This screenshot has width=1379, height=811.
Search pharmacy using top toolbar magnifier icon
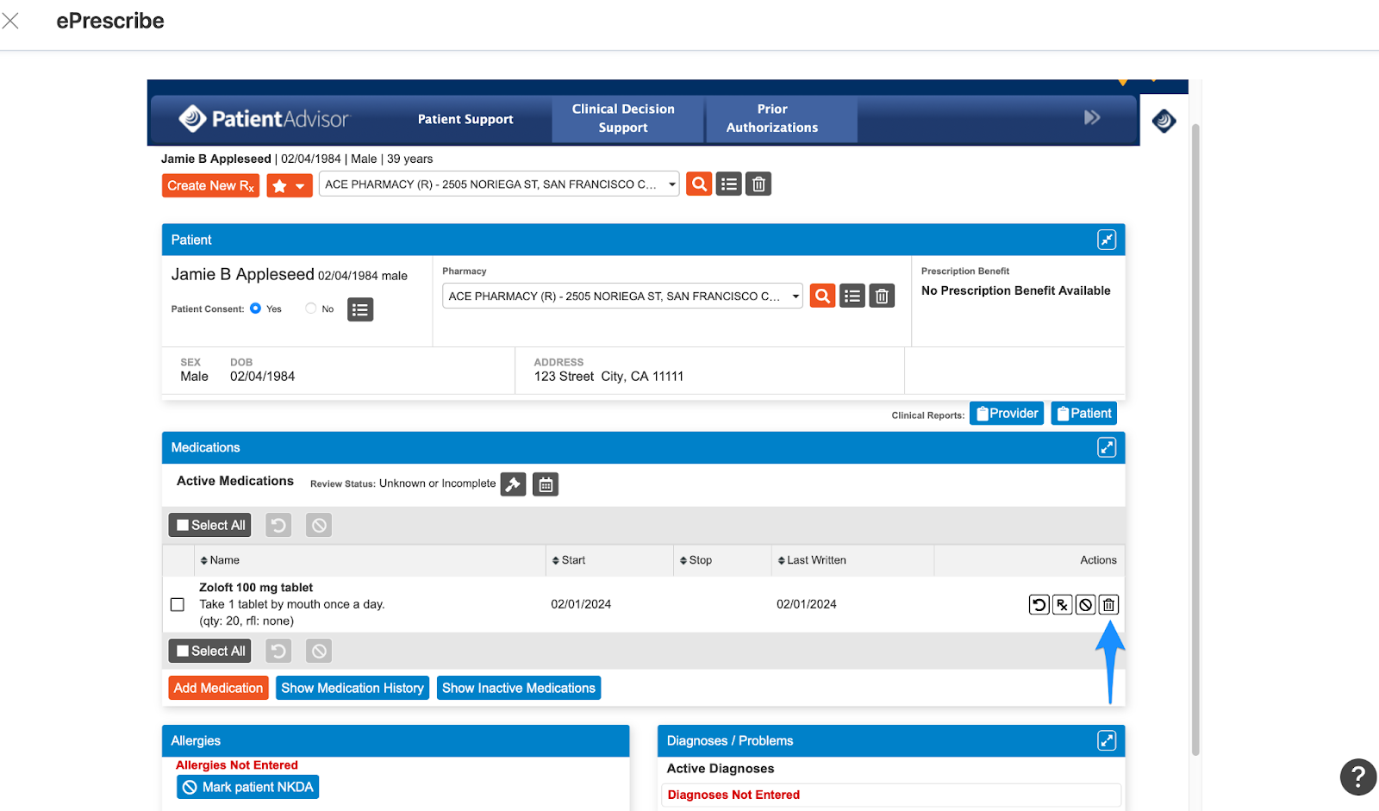[699, 184]
